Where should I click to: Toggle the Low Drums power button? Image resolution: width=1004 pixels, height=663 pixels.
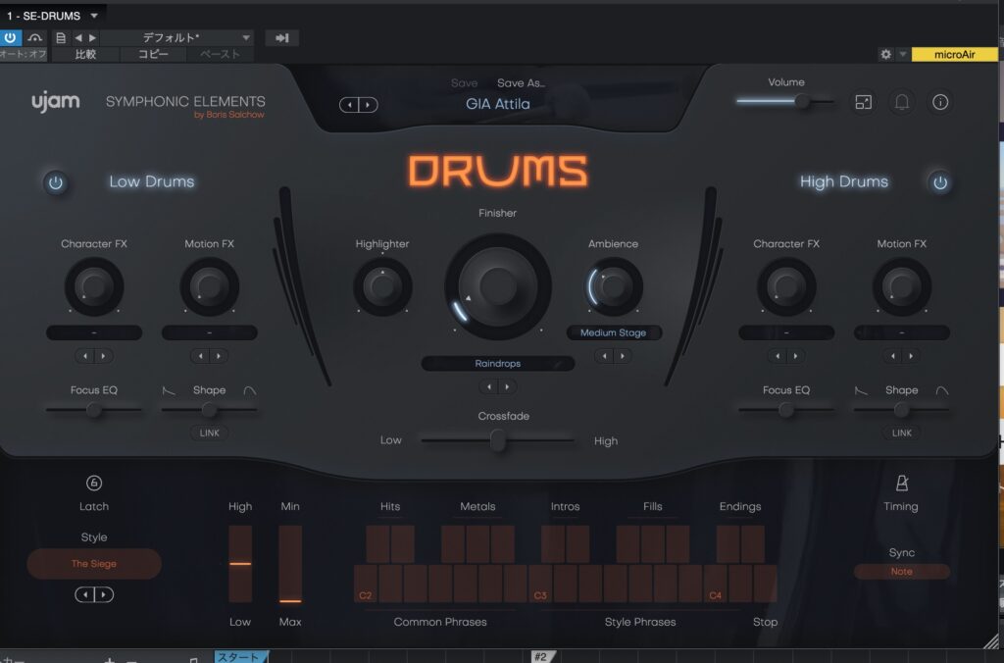click(x=56, y=182)
